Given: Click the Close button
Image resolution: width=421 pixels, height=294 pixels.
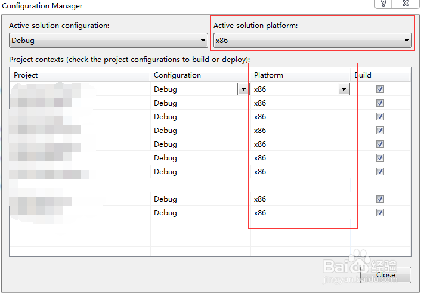Looking at the screenshot, I should (x=386, y=275).
